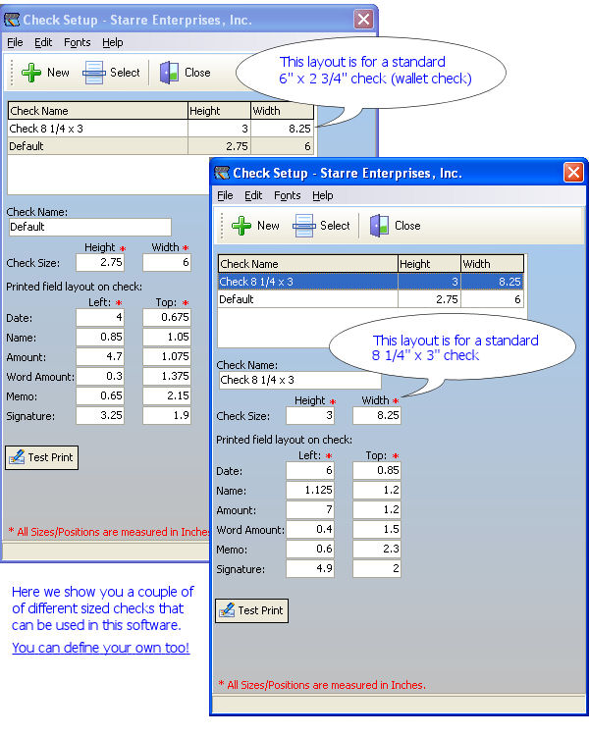Select 'Default' row in back window list

(161, 146)
